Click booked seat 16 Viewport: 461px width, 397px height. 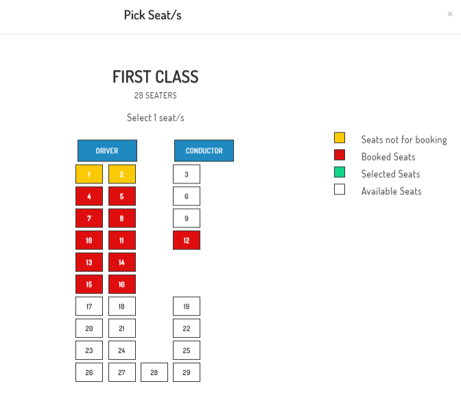pyautogui.click(x=121, y=284)
